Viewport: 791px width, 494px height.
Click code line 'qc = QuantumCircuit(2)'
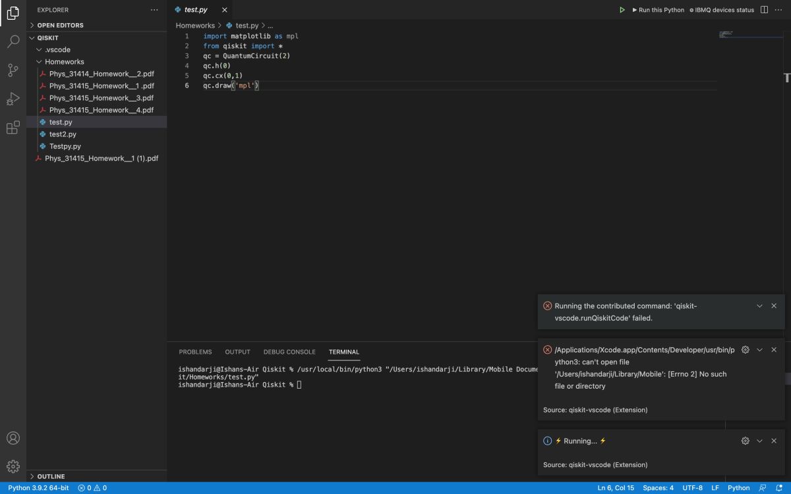point(247,56)
